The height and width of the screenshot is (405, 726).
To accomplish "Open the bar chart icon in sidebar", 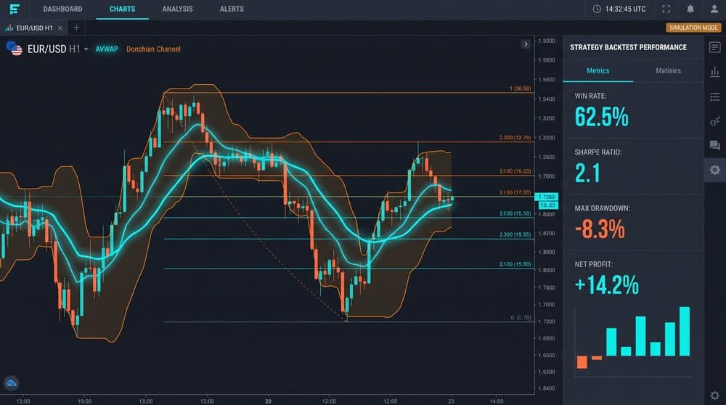I will (714, 72).
